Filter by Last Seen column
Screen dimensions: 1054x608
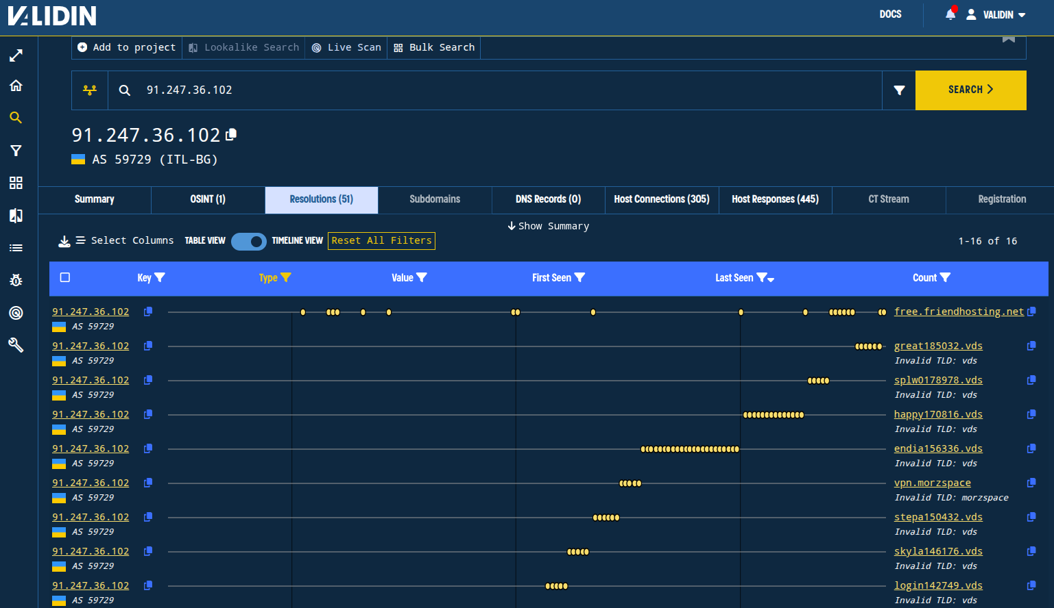tap(761, 277)
